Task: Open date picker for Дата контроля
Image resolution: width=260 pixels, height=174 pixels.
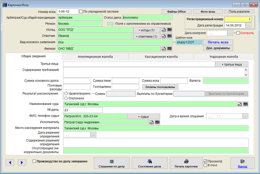Action: point(230,33)
